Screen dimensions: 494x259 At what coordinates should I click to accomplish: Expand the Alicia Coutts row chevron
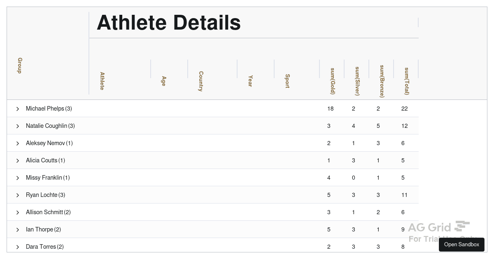tap(18, 161)
